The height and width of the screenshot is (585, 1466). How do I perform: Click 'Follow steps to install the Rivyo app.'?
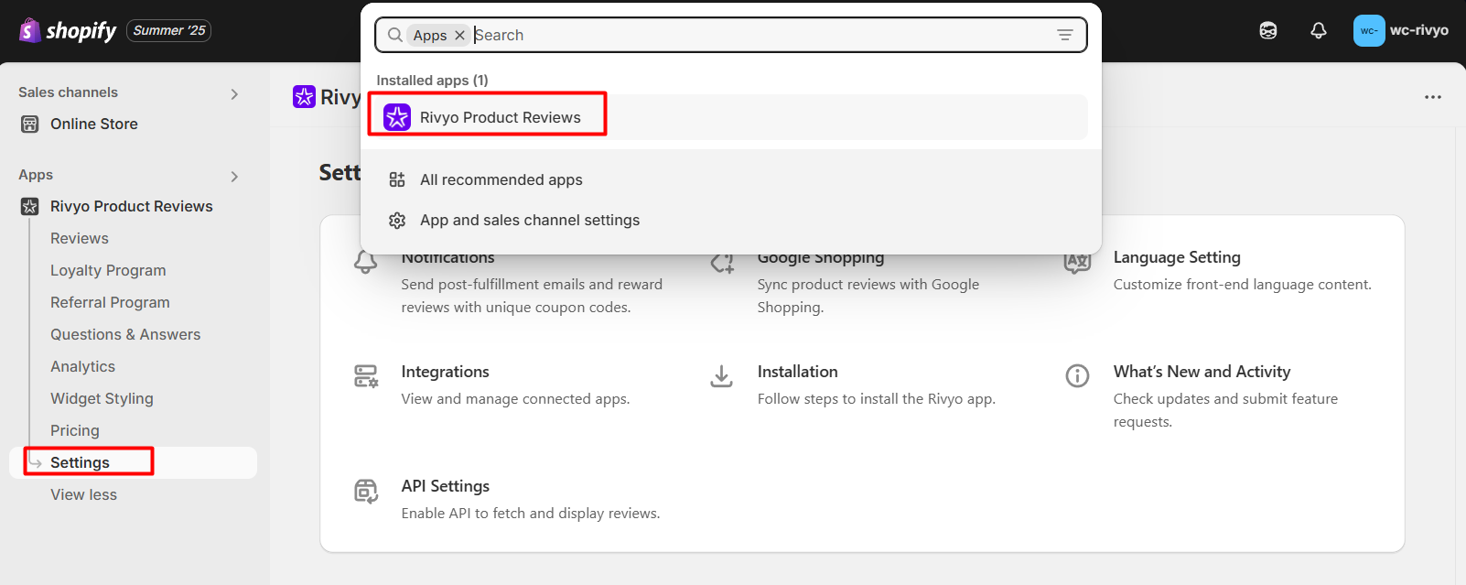pos(876,399)
